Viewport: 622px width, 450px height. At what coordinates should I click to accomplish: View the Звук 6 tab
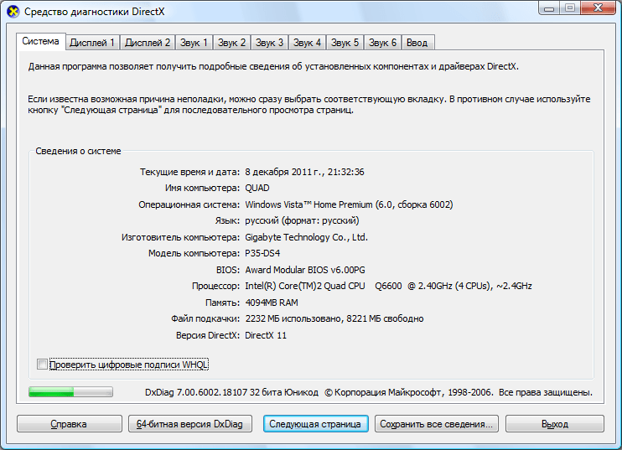pyautogui.click(x=382, y=43)
